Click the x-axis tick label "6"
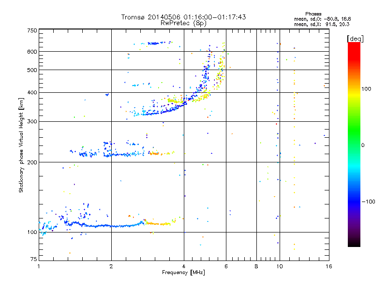This screenshot has width=387, height=290. click(x=226, y=266)
